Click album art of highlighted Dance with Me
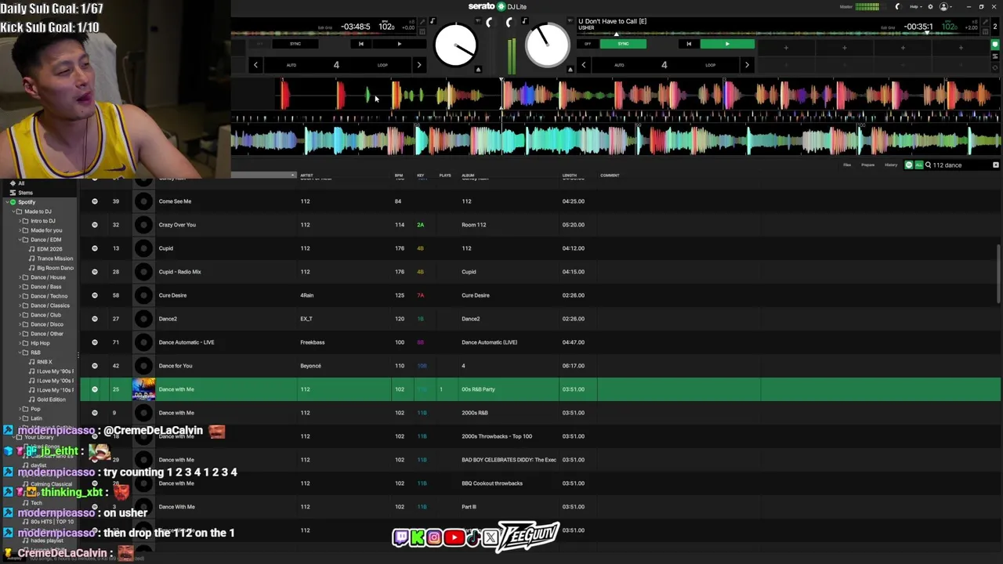The width and height of the screenshot is (1003, 564). click(143, 389)
